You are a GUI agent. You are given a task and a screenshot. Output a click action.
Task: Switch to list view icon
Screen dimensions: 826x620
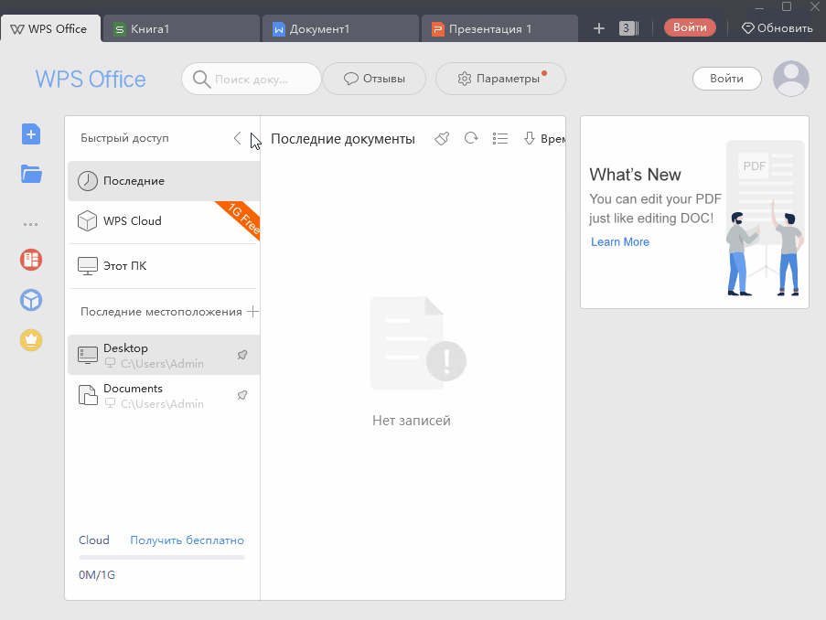tap(500, 138)
